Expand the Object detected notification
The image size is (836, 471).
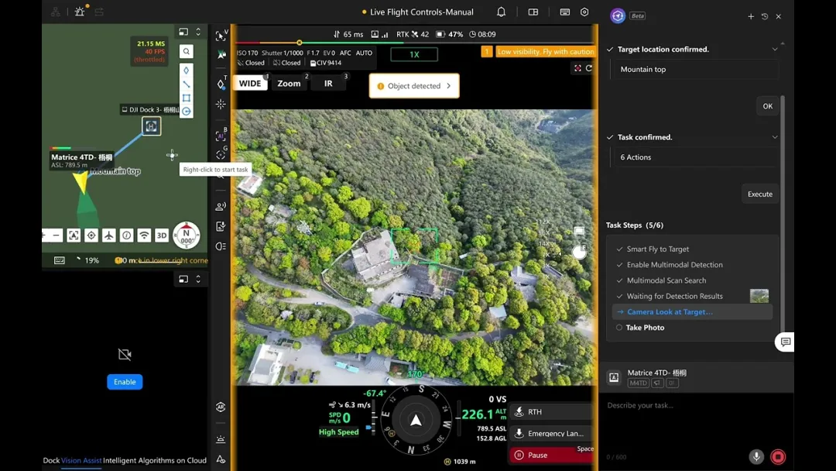click(x=413, y=86)
